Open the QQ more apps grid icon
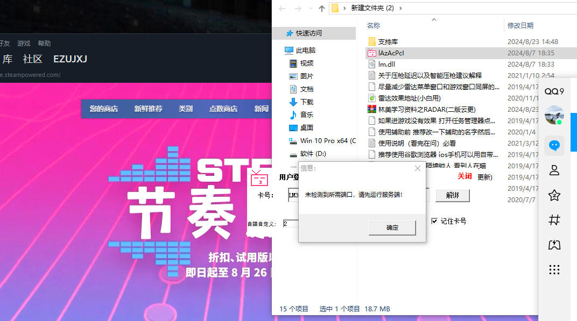577x321 pixels. pos(554,270)
